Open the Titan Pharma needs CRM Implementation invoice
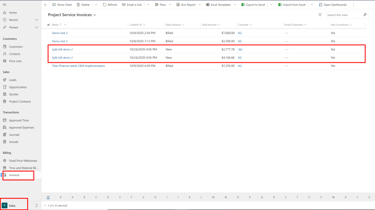 pyautogui.click(x=78, y=66)
